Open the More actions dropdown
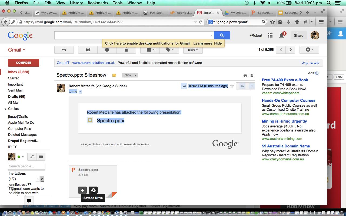 point(193,50)
